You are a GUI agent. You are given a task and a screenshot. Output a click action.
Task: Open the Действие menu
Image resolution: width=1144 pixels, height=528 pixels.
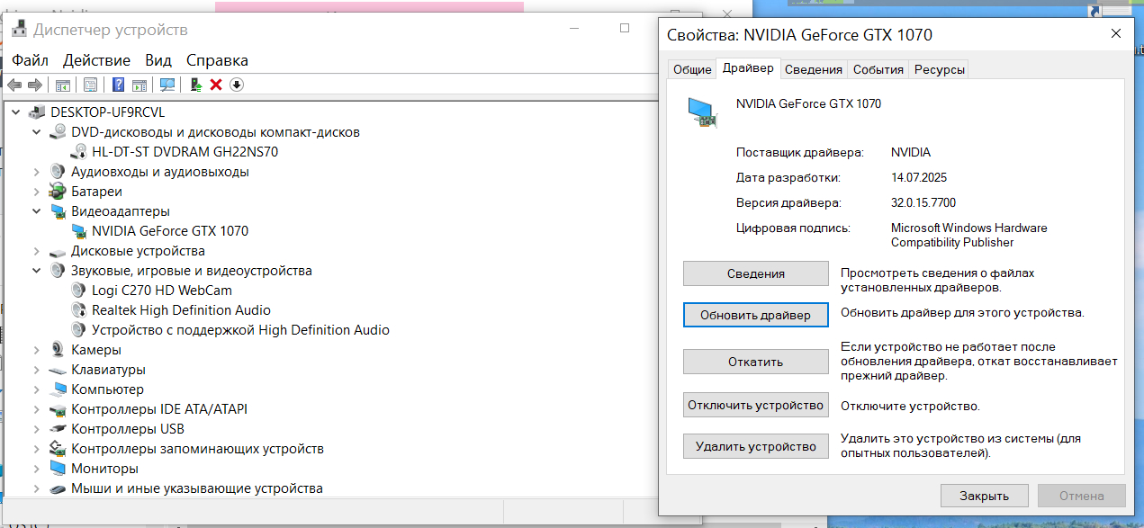96,60
